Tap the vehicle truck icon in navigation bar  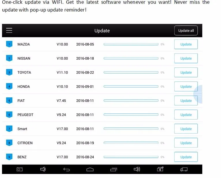point(184,169)
